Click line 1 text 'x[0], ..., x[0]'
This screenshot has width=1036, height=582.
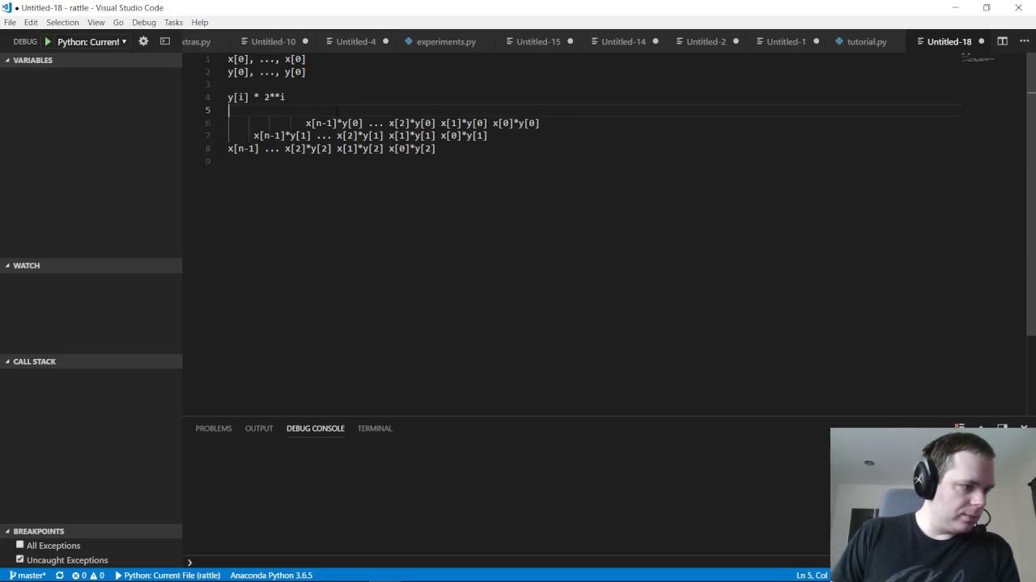pos(266,59)
